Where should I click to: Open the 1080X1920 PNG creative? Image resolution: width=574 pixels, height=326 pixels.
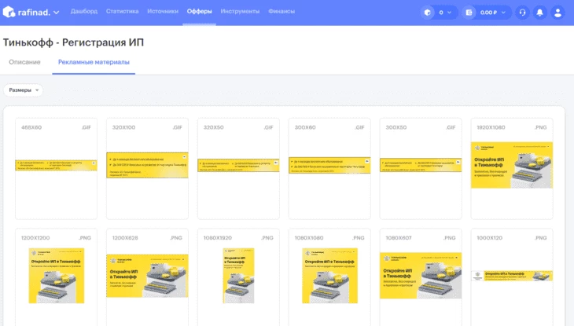(238, 277)
